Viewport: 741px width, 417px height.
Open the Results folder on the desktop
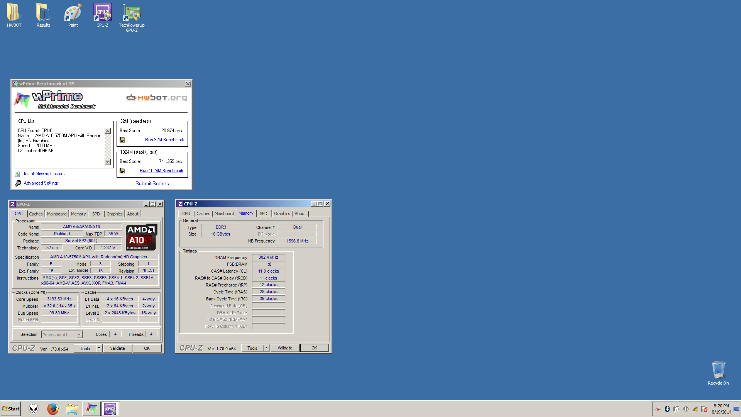coord(43,15)
